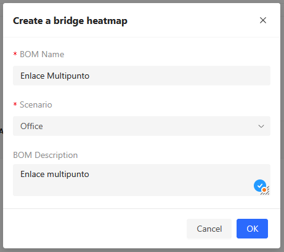Click the textarea resize handle icon
284x252 pixels.
click(266, 192)
